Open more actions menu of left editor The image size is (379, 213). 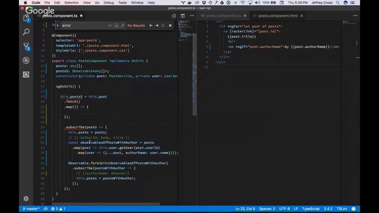point(192,16)
